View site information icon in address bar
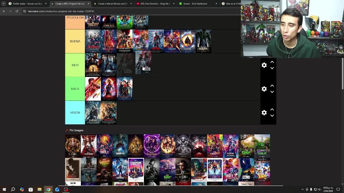 tap(24, 11)
